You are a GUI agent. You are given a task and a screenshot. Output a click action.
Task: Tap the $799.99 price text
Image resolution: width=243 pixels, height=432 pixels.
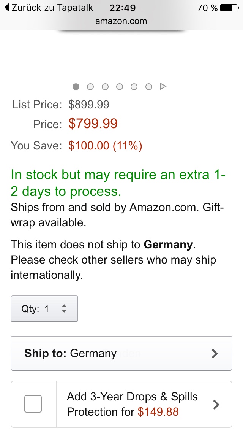93,123
